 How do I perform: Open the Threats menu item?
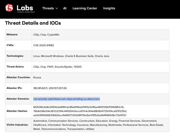48,8
